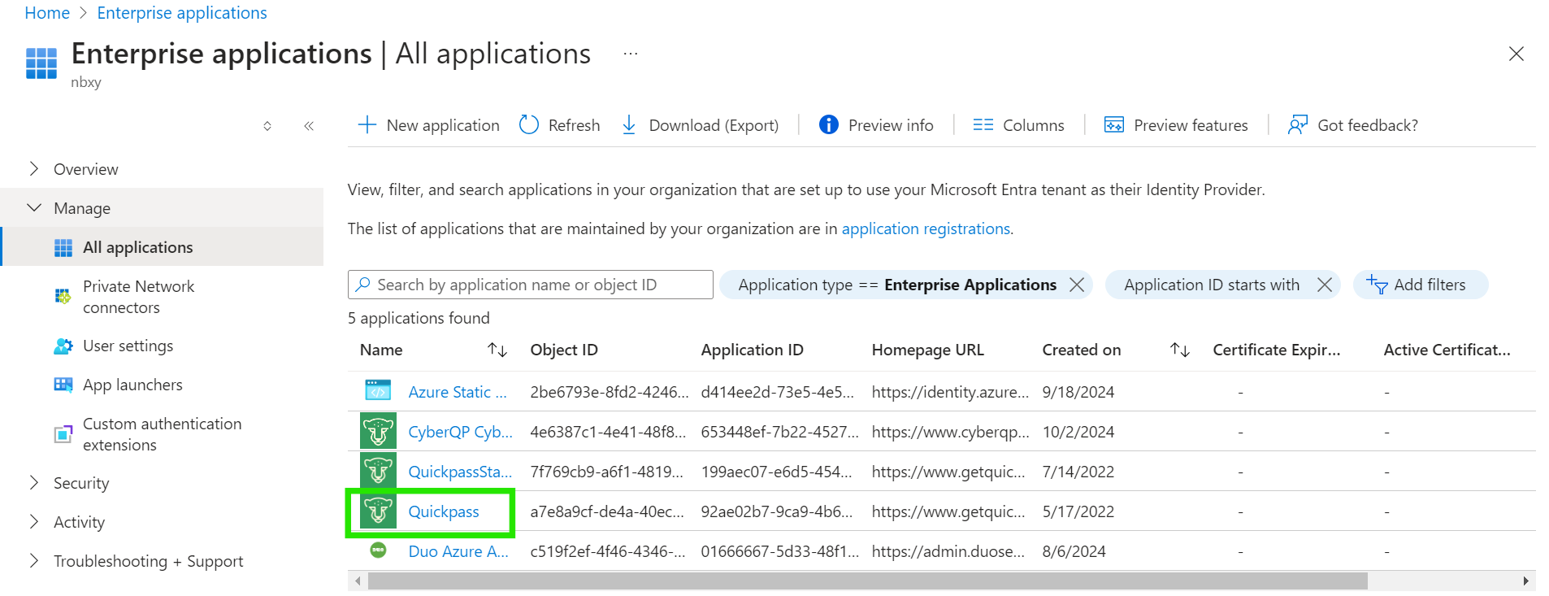Click the Add filters funnel icon

click(1377, 285)
